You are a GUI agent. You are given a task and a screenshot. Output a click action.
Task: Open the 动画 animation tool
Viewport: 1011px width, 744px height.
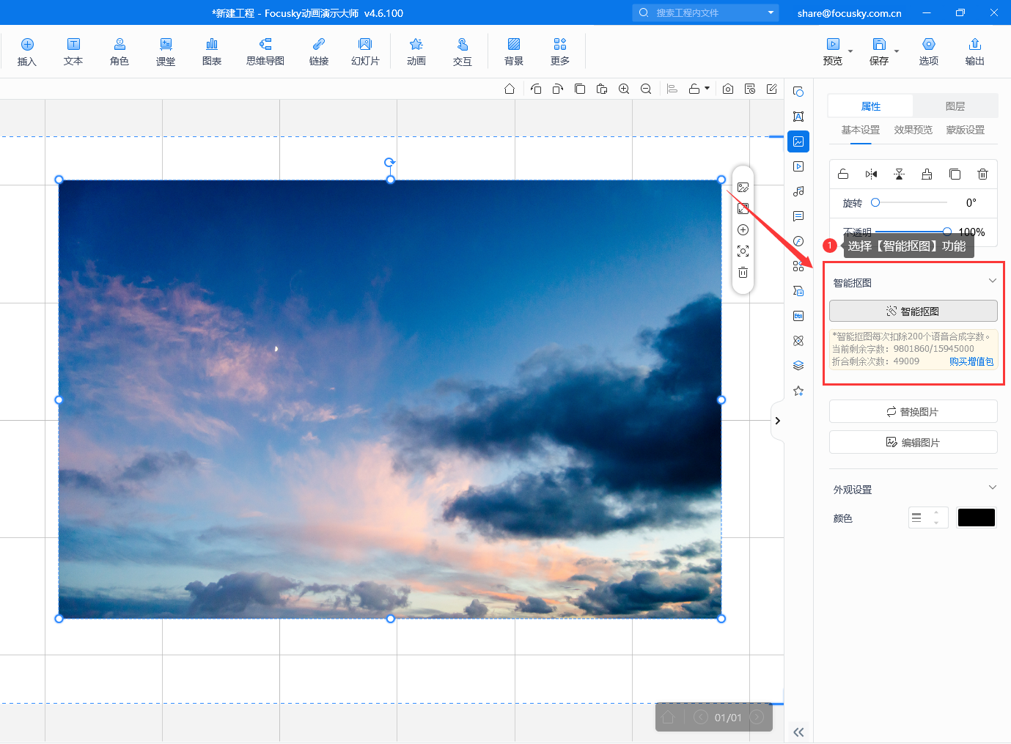point(416,51)
